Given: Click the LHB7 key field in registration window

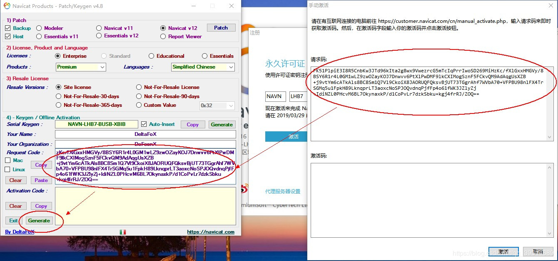Looking at the screenshot, I should [298, 96].
